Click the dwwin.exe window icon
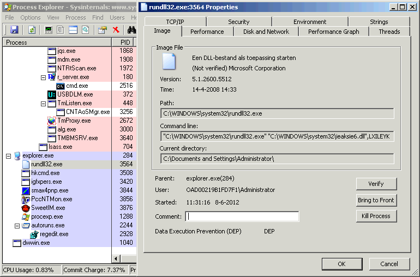420x277 pixels. tap(16, 243)
